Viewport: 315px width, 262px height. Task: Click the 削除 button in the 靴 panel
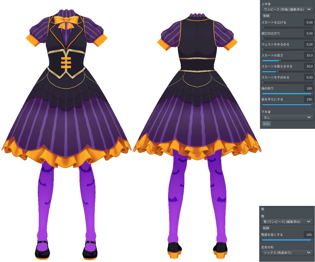click(266, 228)
